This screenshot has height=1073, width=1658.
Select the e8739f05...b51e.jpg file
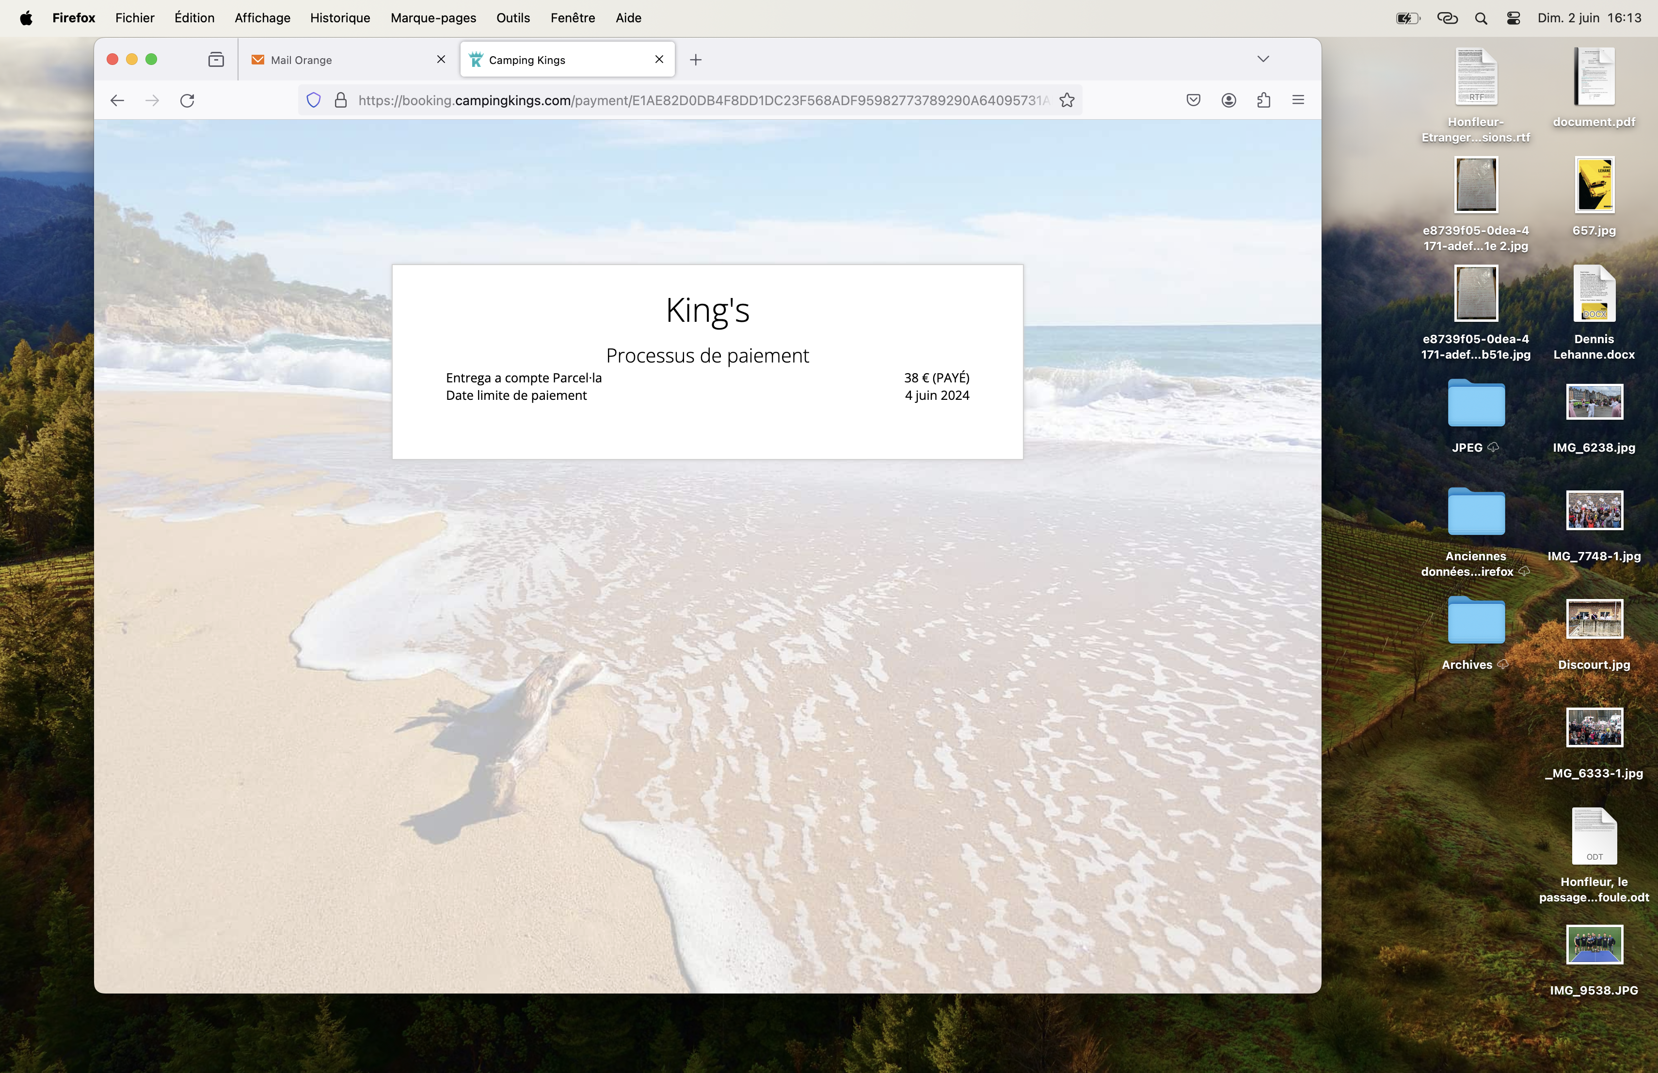(x=1476, y=313)
